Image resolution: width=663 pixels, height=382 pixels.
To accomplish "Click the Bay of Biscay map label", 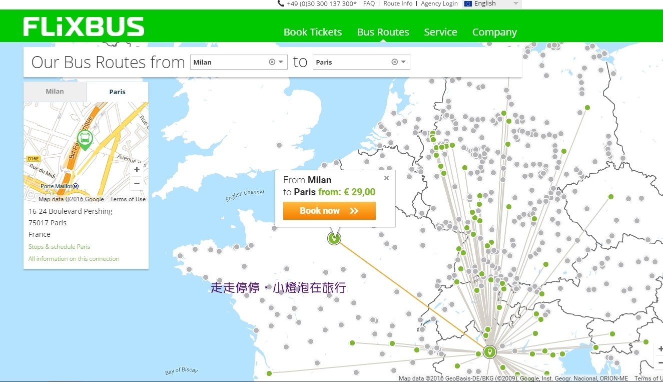I will (182, 371).
